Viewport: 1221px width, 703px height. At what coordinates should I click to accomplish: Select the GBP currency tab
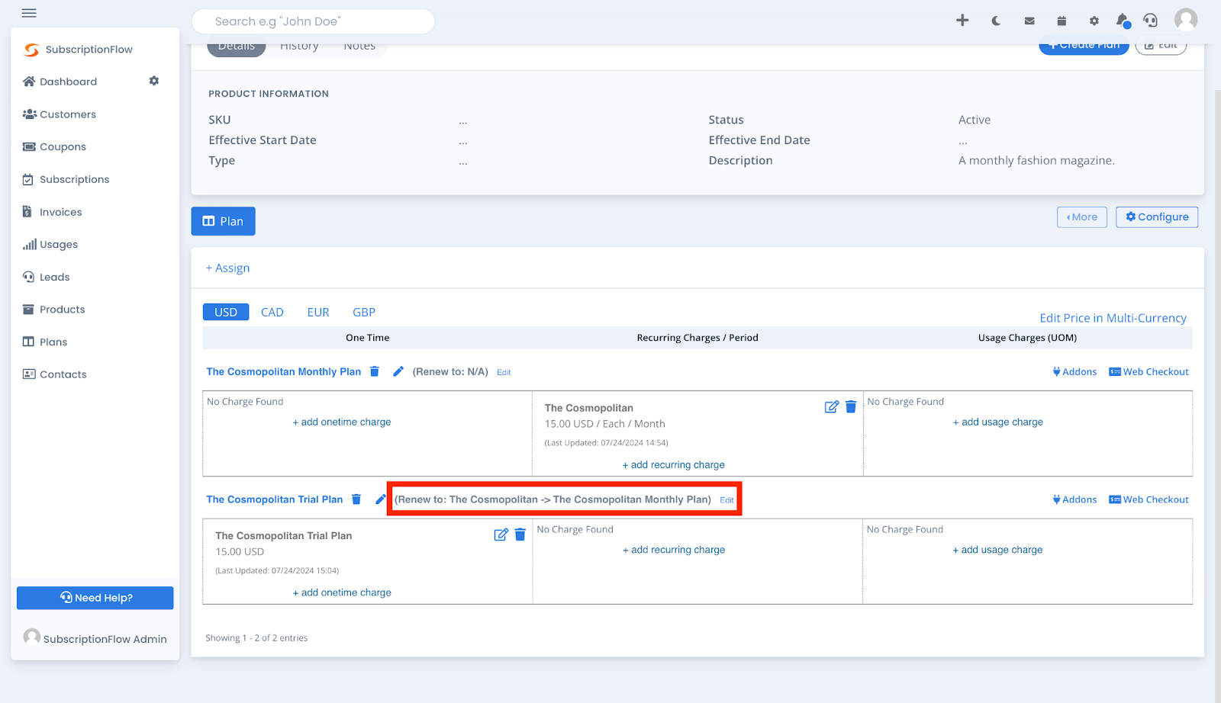[364, 313]
